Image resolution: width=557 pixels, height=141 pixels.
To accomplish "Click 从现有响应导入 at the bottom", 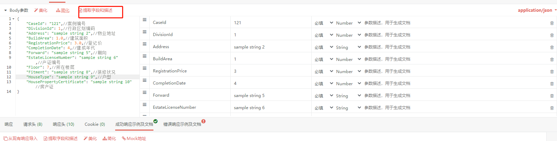I will point(20,138).
